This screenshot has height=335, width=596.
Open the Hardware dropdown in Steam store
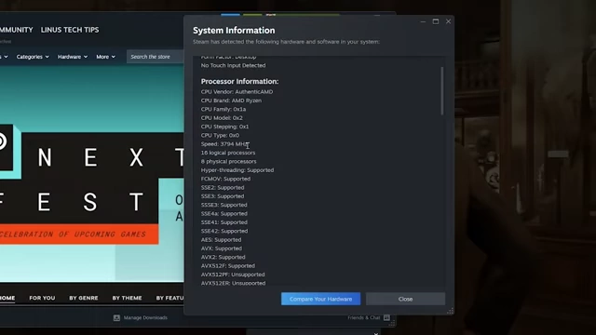tap(73, 57)
